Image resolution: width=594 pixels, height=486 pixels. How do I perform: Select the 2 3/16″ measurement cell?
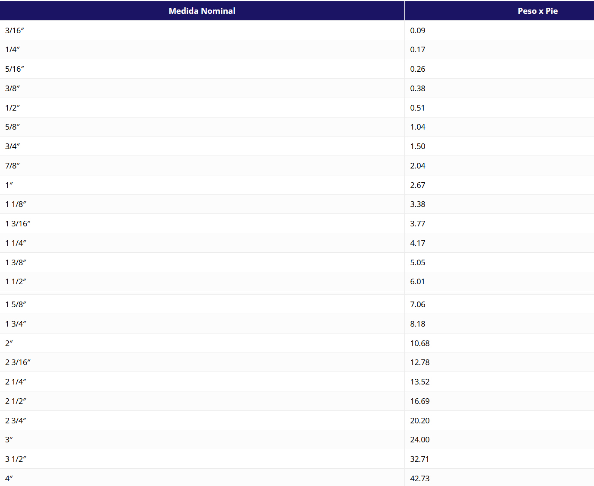pos(18,362)
